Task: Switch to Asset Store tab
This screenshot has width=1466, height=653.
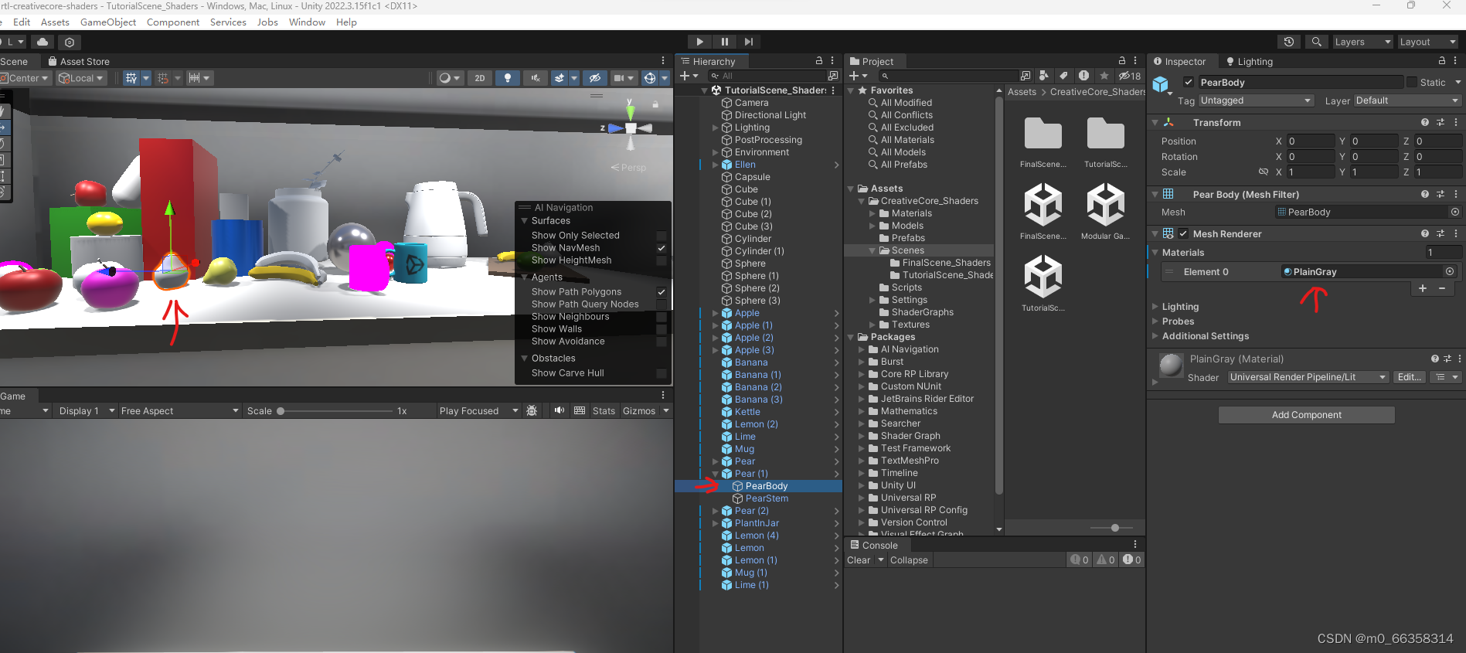Action: pos(78,62)
